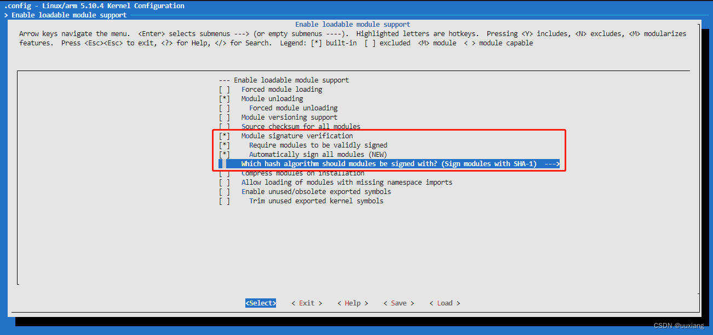Toggle Automatically sign all modules checkbox
This screenshot has height=335, width=713.
point(225,155)
